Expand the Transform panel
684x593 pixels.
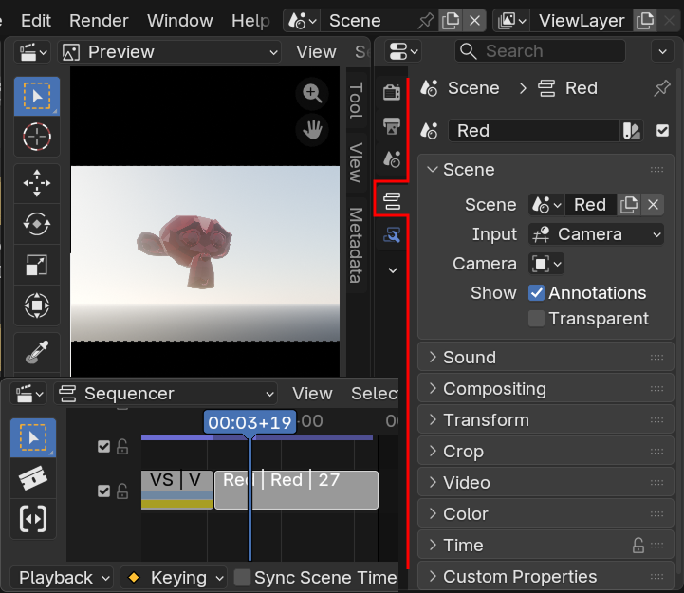(486, 420)
